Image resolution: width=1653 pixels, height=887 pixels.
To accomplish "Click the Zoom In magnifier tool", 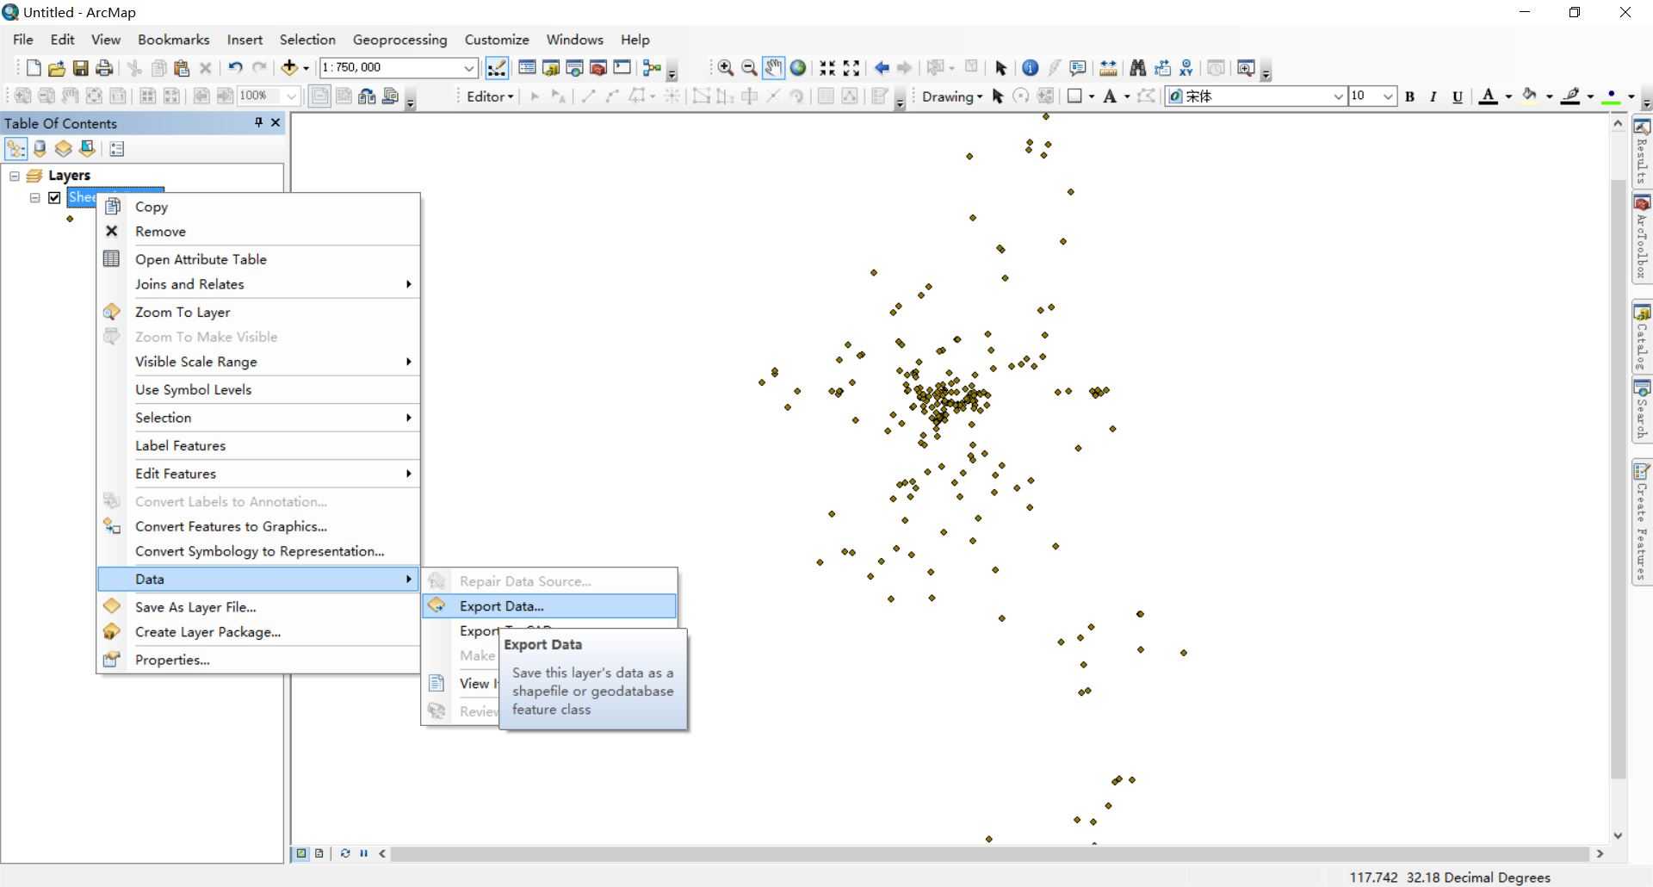I will (726, 68).
